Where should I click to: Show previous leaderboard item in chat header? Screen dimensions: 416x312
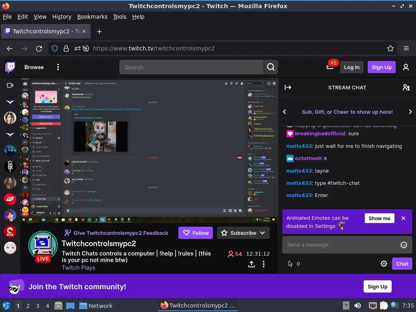click(x=284, y=112)
